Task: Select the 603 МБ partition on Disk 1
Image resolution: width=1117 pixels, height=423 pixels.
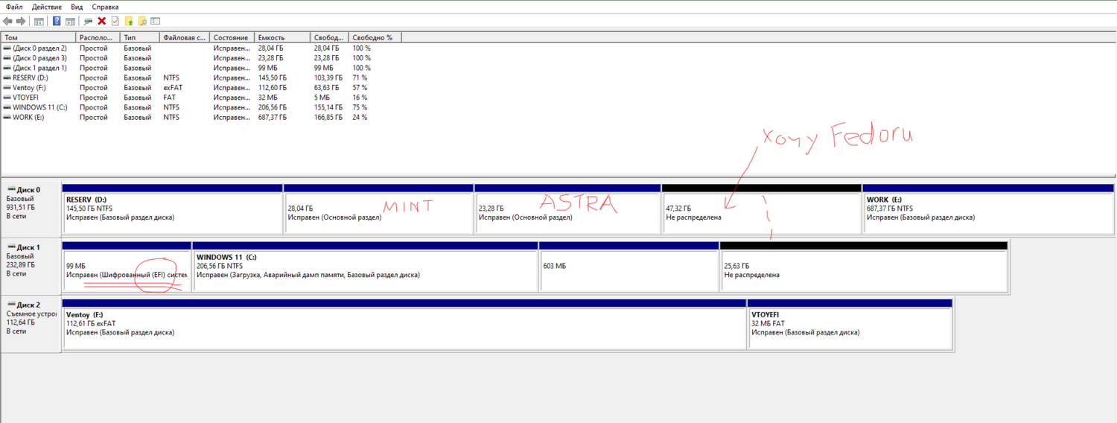Action: point(628,266)
